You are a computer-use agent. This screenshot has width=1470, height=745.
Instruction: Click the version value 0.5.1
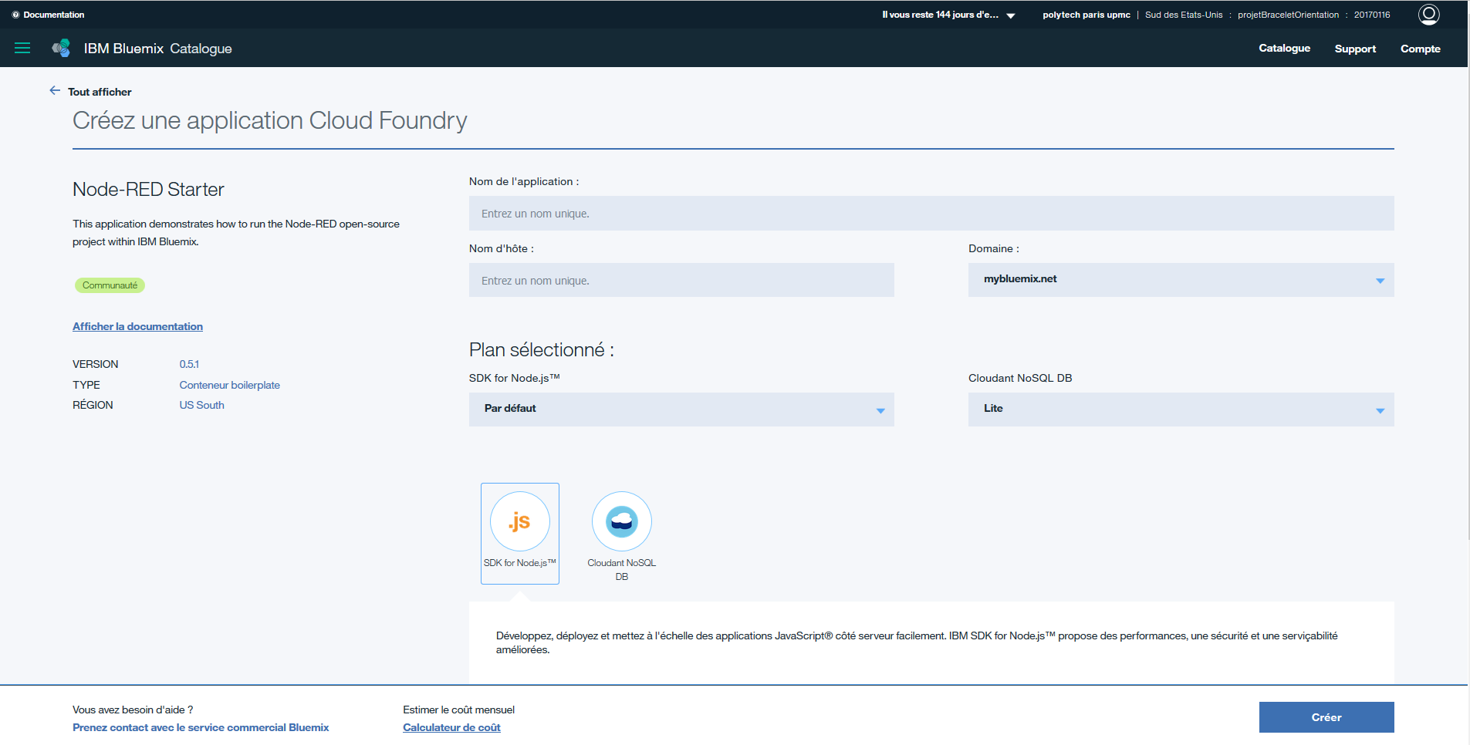189,364
